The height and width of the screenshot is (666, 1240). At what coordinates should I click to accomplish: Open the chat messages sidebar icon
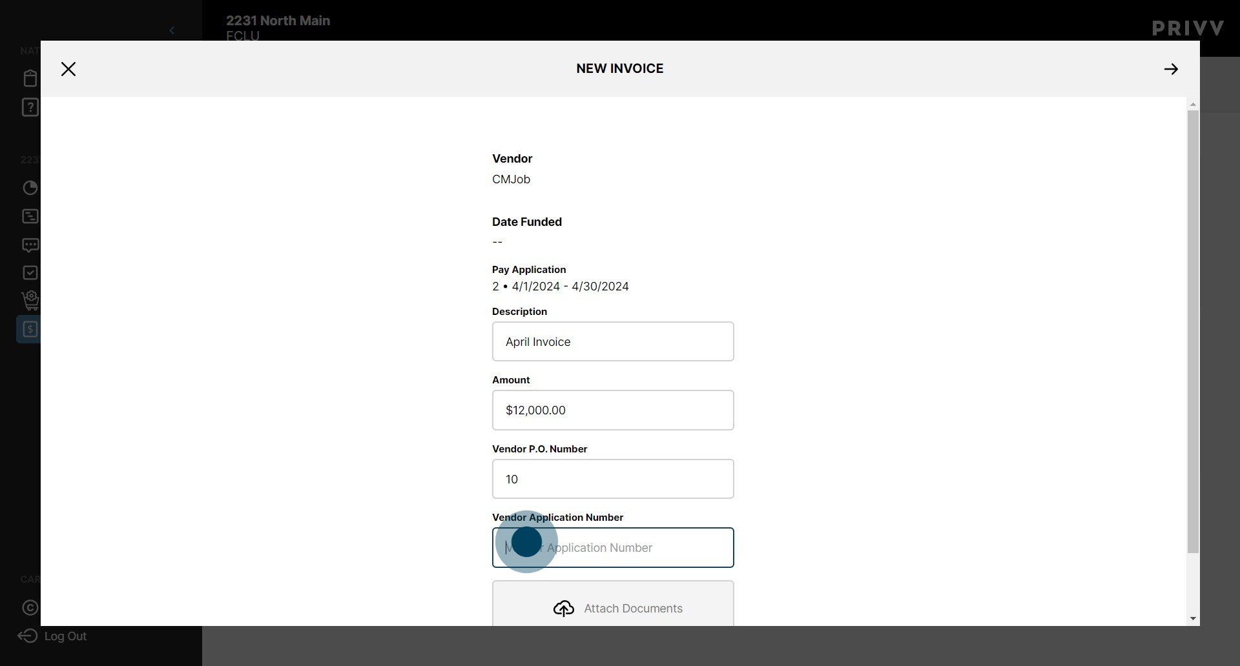[x=30, y=245]
